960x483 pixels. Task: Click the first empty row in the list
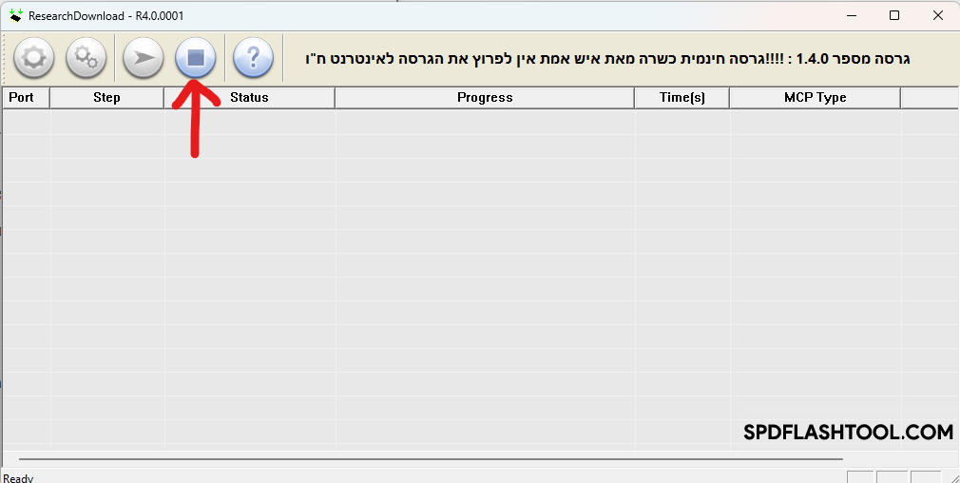380,119
